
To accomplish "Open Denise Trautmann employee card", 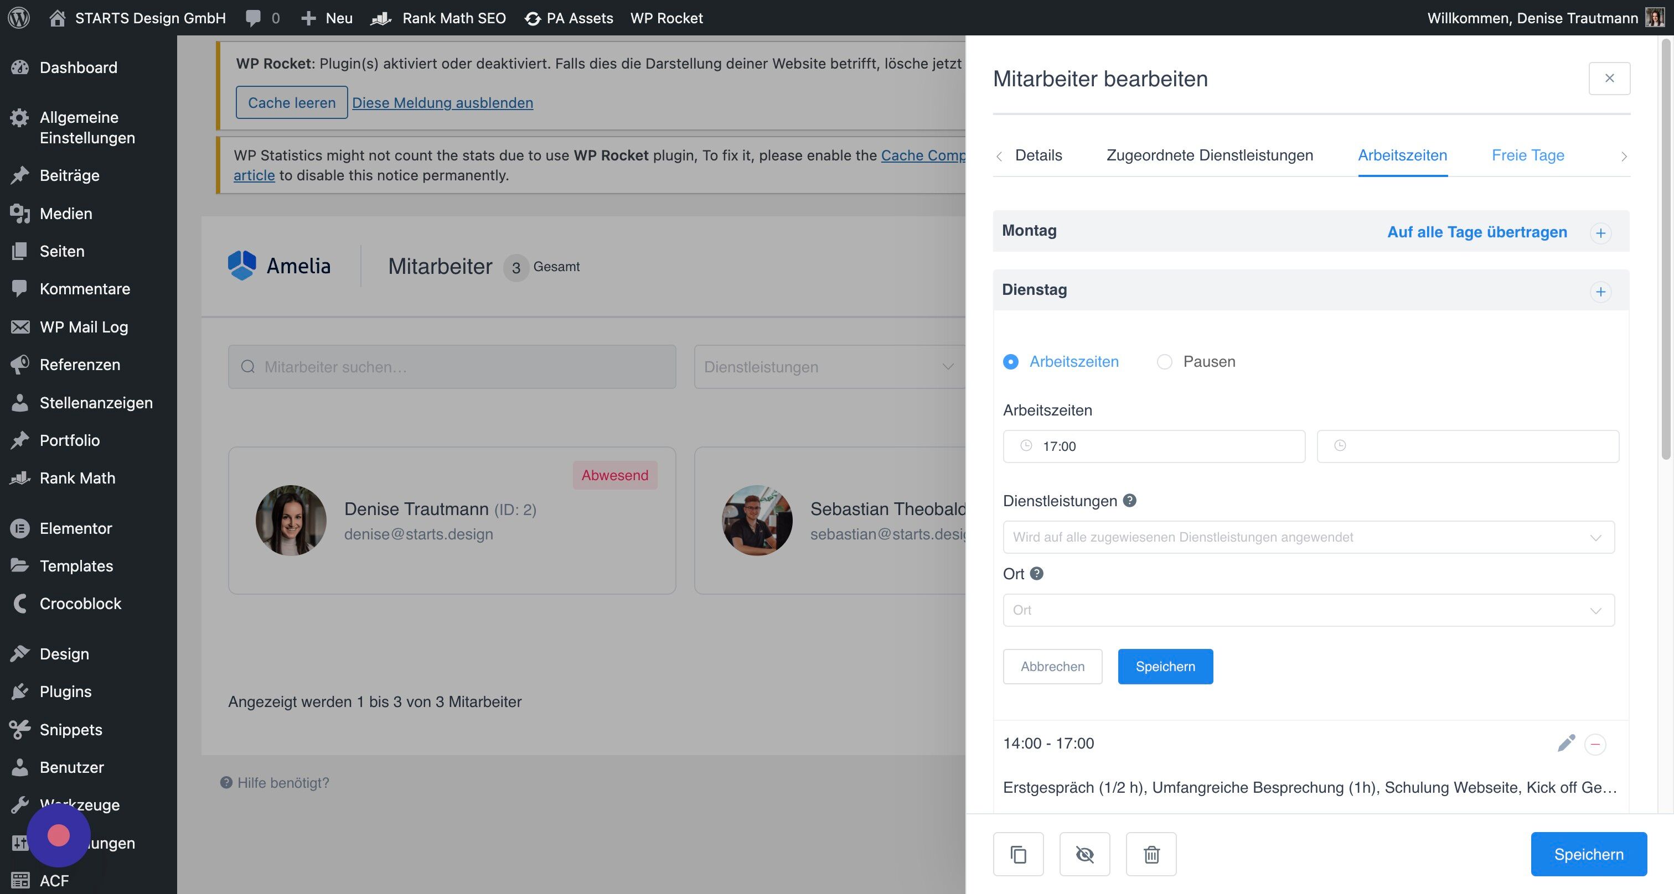I will pos(452,520).
